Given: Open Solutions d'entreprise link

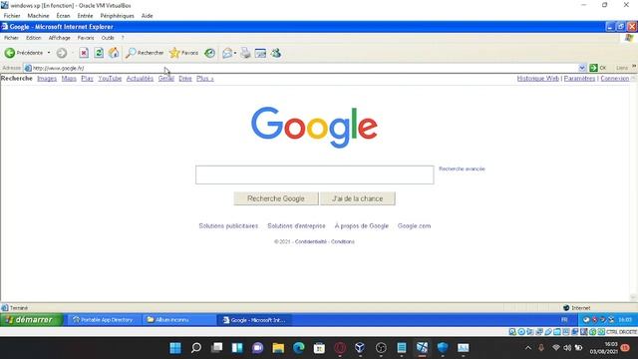Looking at the screenshot, I should (x=296, y=226).
